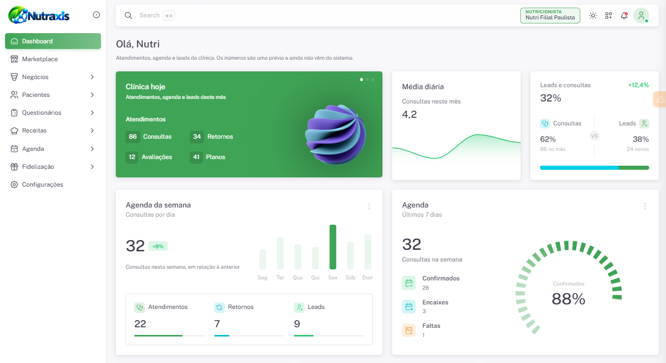The height and width of the screenshot is (363, 666).
Task: Click the Fidelização gift icon
Action: [x=14, y=167]
